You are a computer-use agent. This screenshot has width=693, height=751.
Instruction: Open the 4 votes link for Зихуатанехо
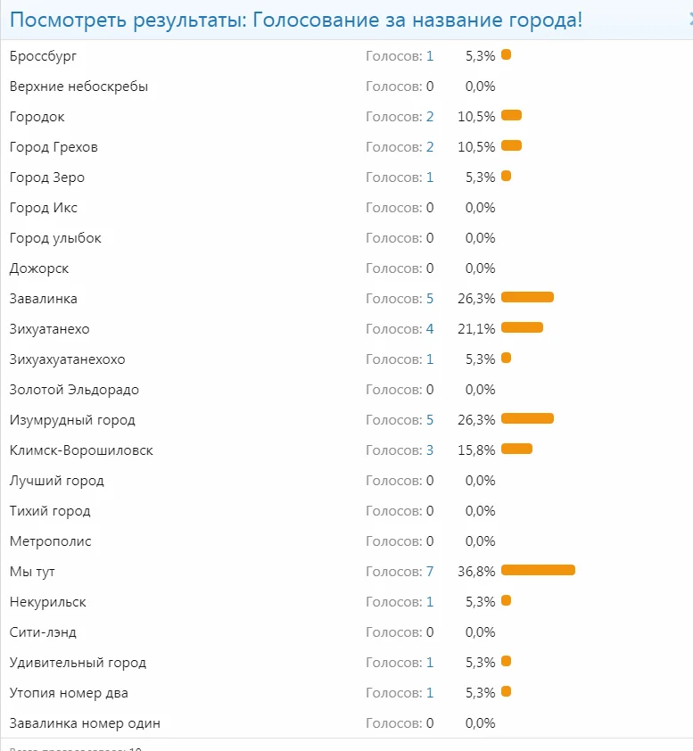click(429, 329)
